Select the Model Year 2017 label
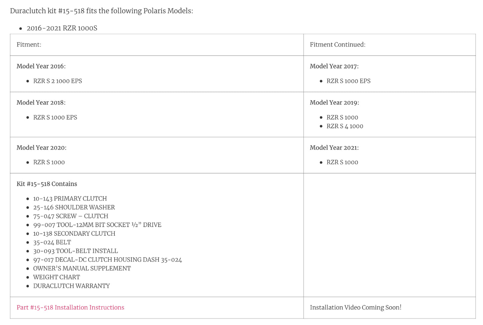 click(x=334, y=66)
